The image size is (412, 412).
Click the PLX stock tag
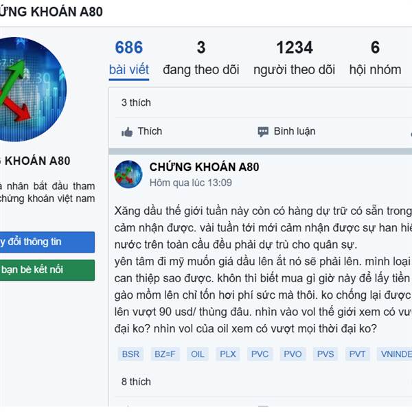click(x=228, y=354)
